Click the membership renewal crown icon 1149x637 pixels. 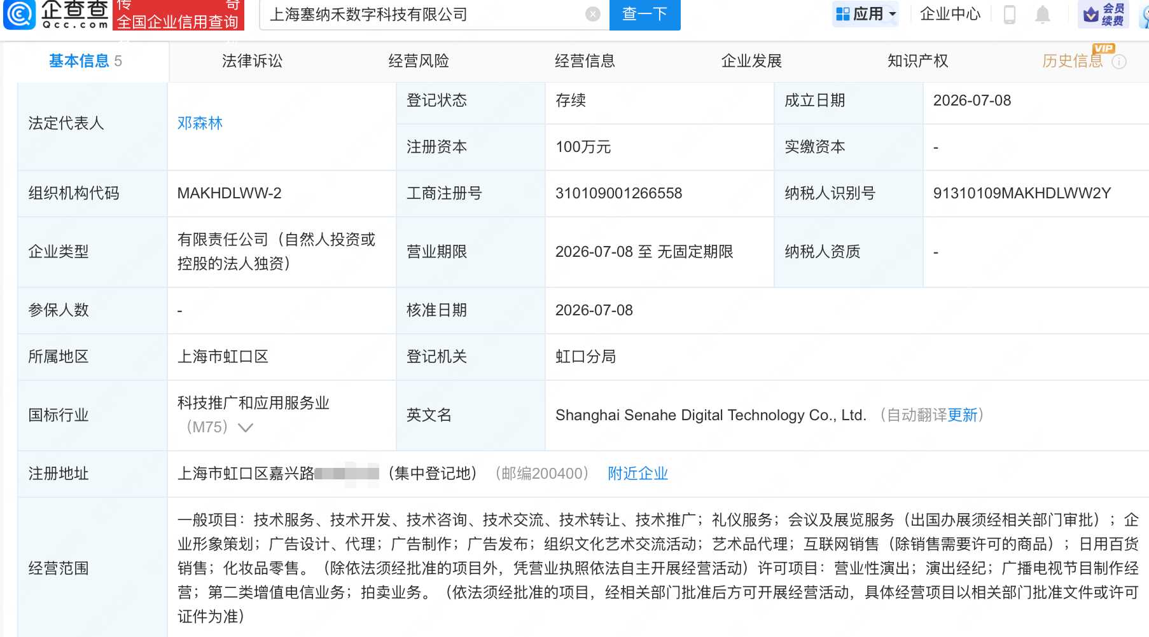(x=1104, y=14)
